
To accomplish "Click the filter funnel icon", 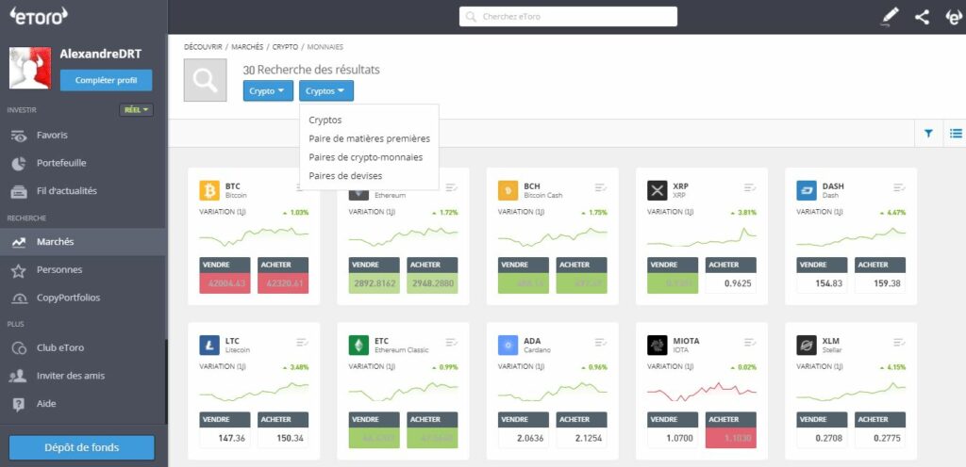I will point(928,133).
